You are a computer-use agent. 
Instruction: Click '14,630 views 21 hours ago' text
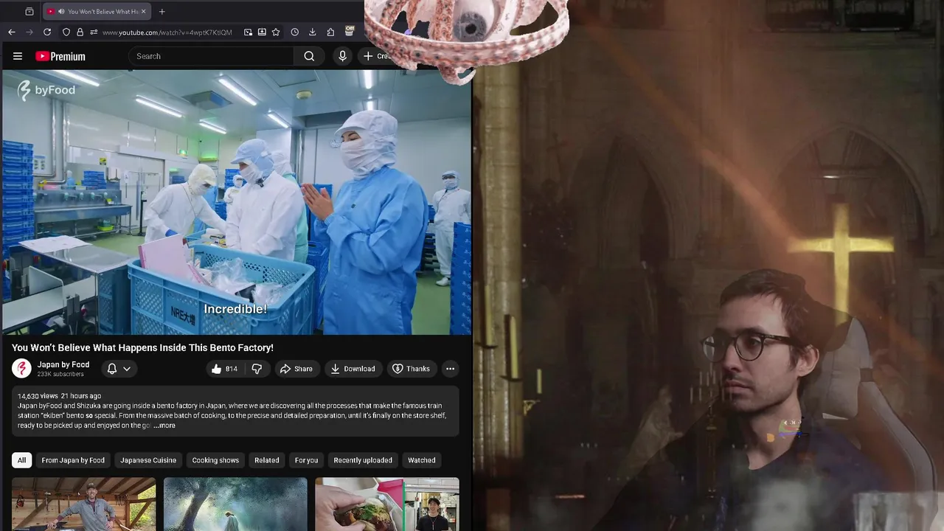(59, 396)
